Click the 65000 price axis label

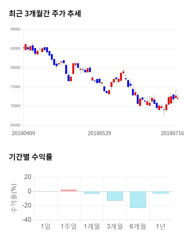click(x=15, y=125)
